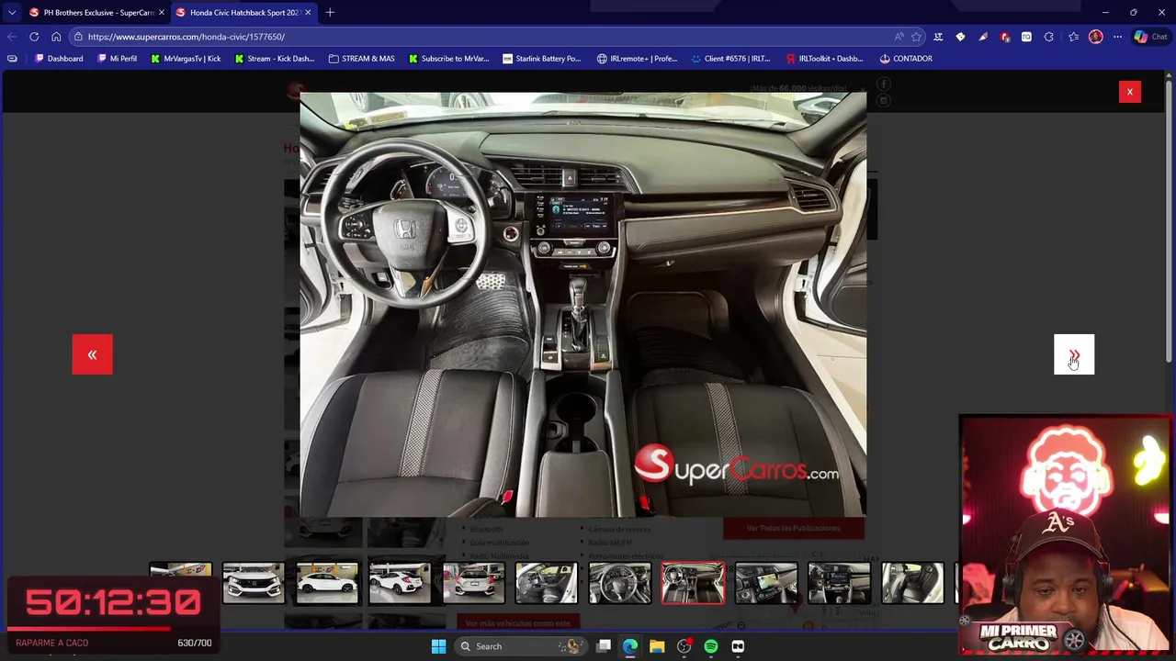Screen dimensions: 1176x661
Task: Reload the page in the browser toolbar
Action: 34,37
